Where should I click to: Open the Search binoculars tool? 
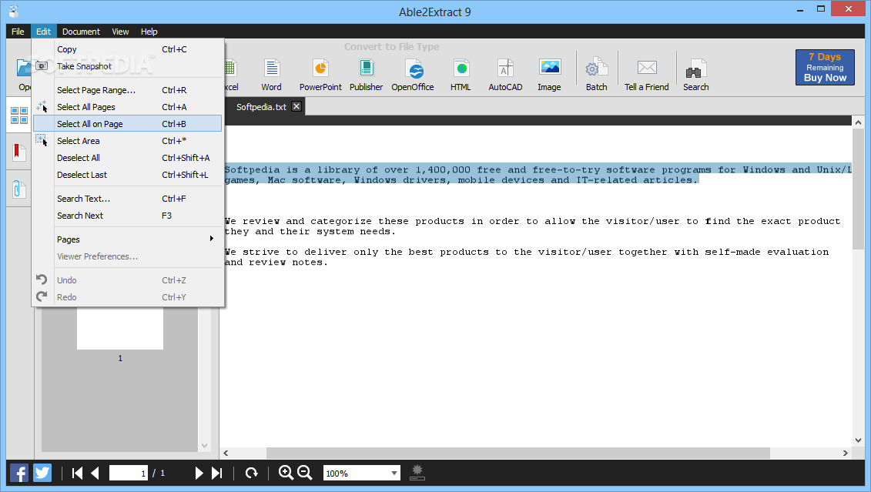695,75
